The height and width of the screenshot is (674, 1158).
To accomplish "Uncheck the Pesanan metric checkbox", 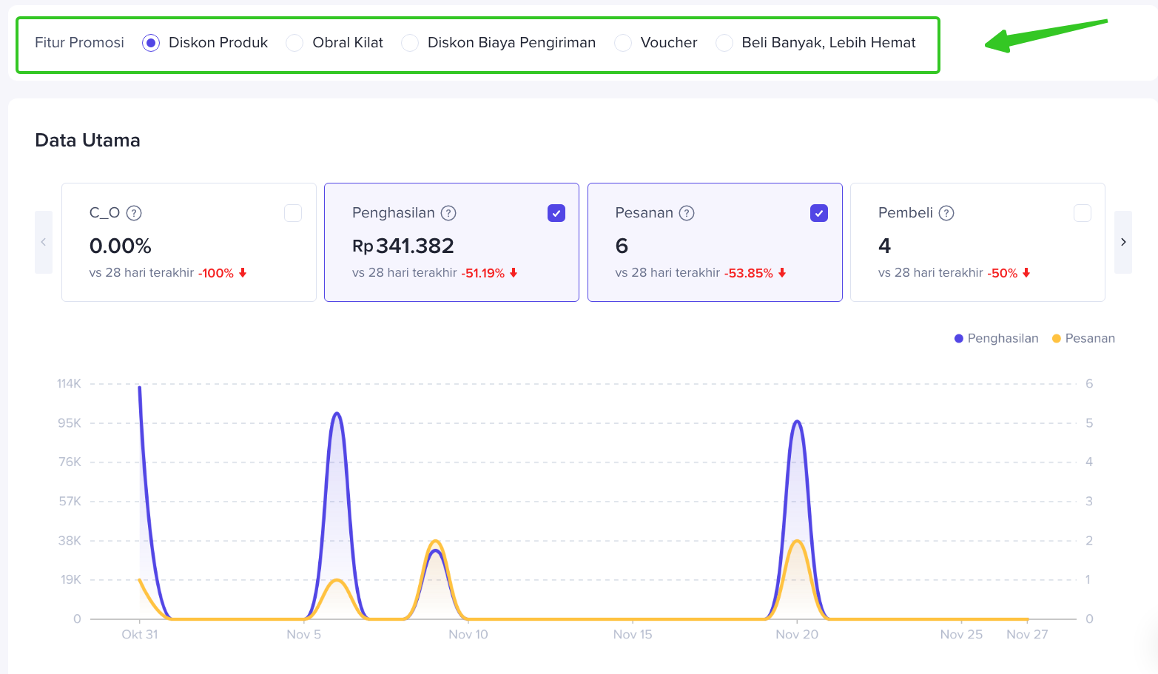I will (819, 213).
